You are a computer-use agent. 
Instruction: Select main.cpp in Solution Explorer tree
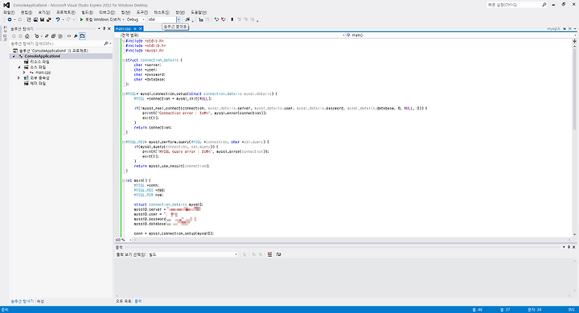(40, 72)
